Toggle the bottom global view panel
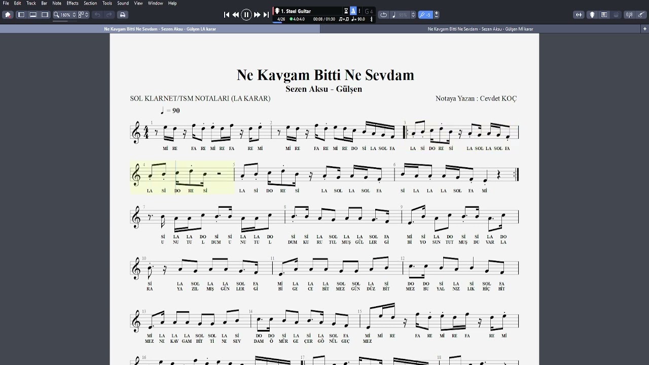The image size is (649, 365). [x=33, y=15]
